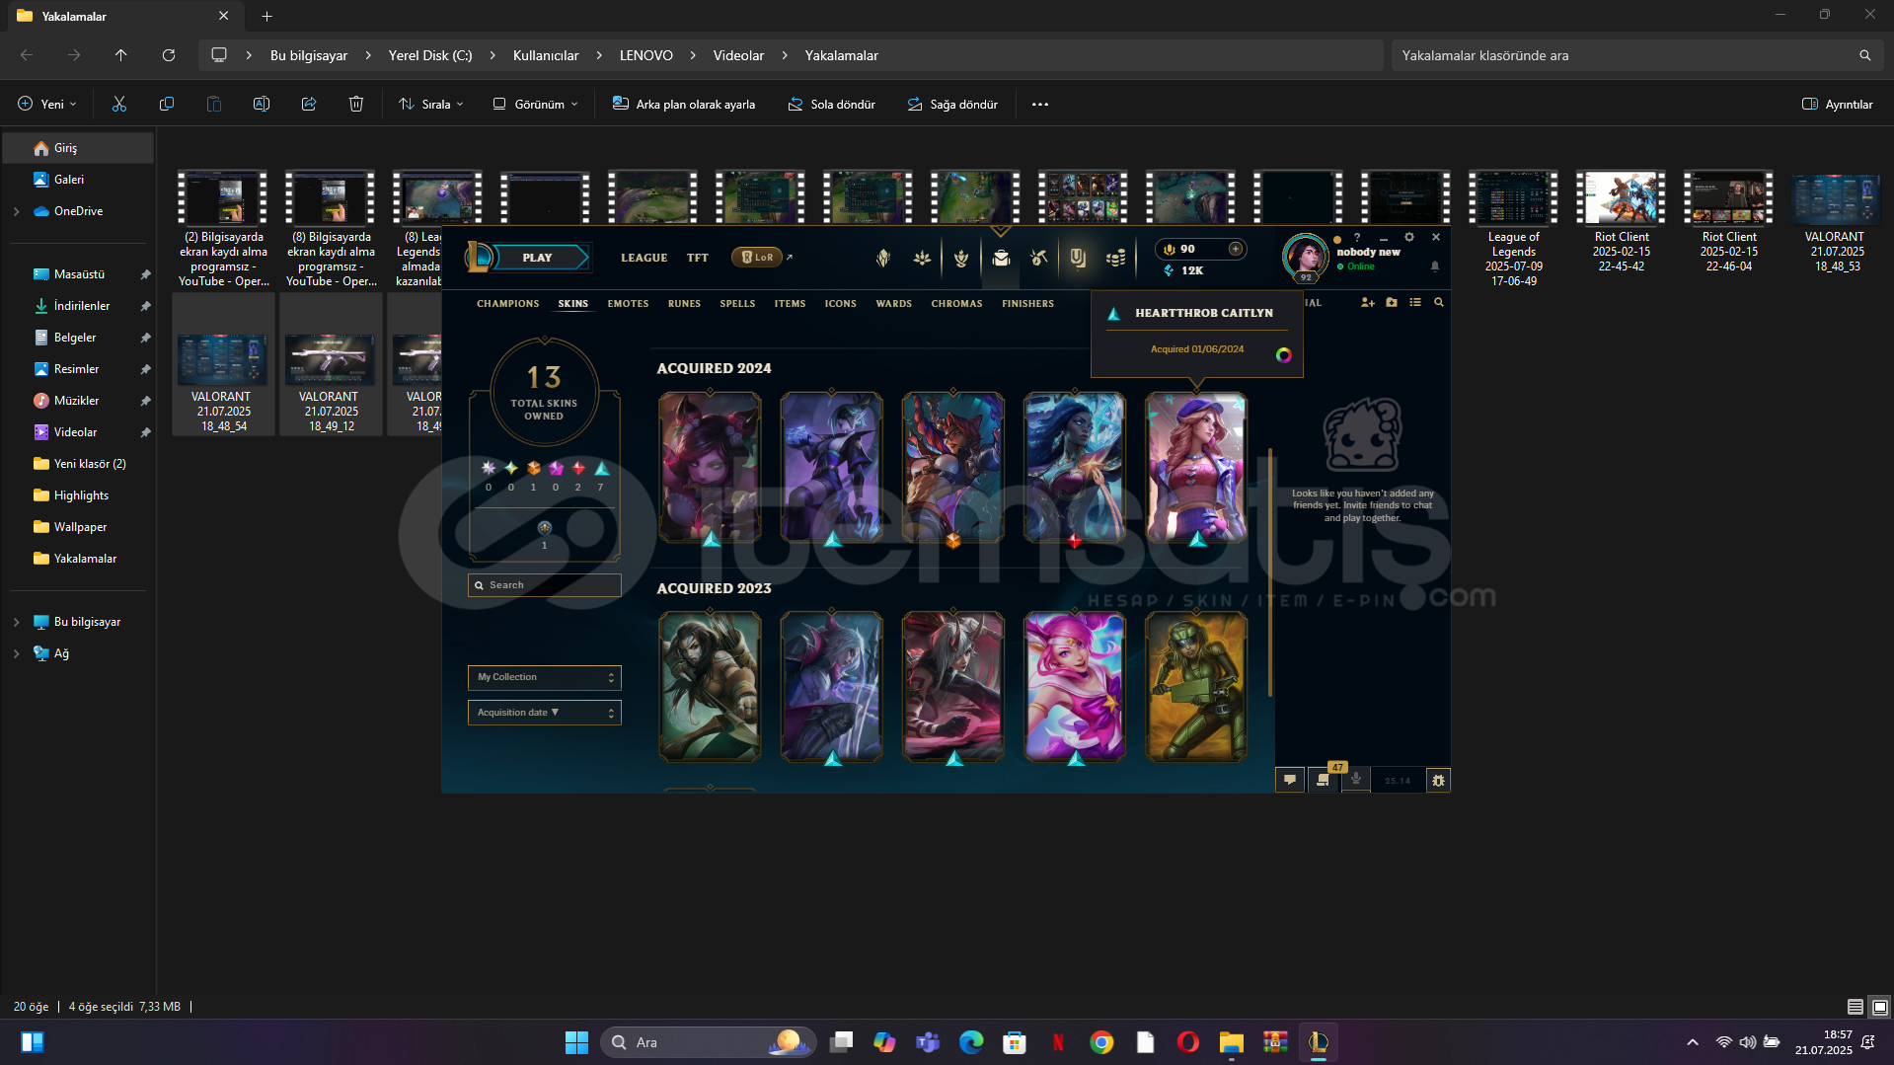Switch to the EMOTES collection tab
Image resolution: width=1894 pixels, height=1065 pixels.
click(628, 304)
